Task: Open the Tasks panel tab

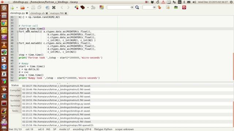Action: 15,111
